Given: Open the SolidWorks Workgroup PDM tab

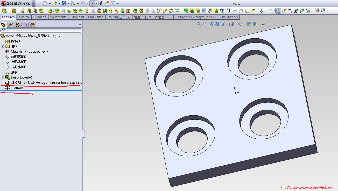Looking at the screenshot, I should [x=195, y=17].
